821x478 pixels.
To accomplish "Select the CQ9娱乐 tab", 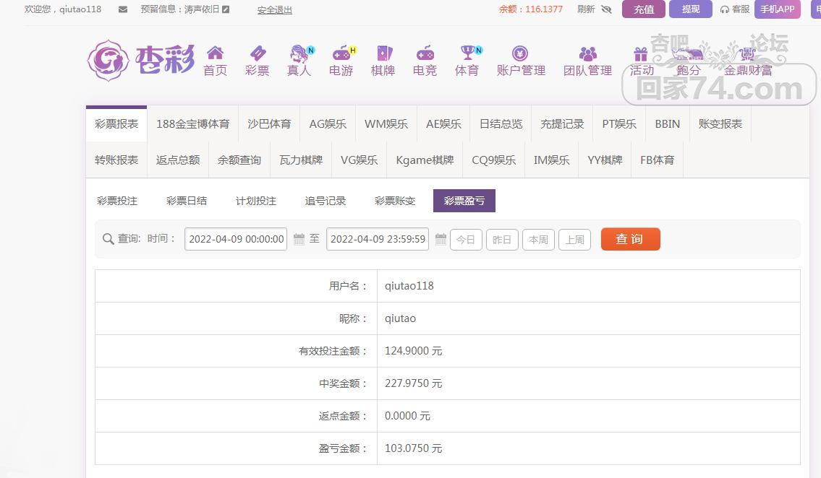I will (494, 160).
